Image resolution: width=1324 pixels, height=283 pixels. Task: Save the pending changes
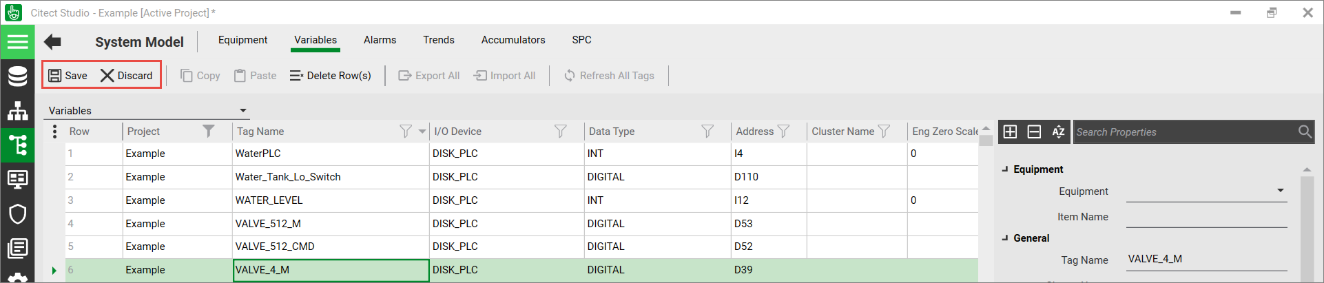[x=68, y=75]
